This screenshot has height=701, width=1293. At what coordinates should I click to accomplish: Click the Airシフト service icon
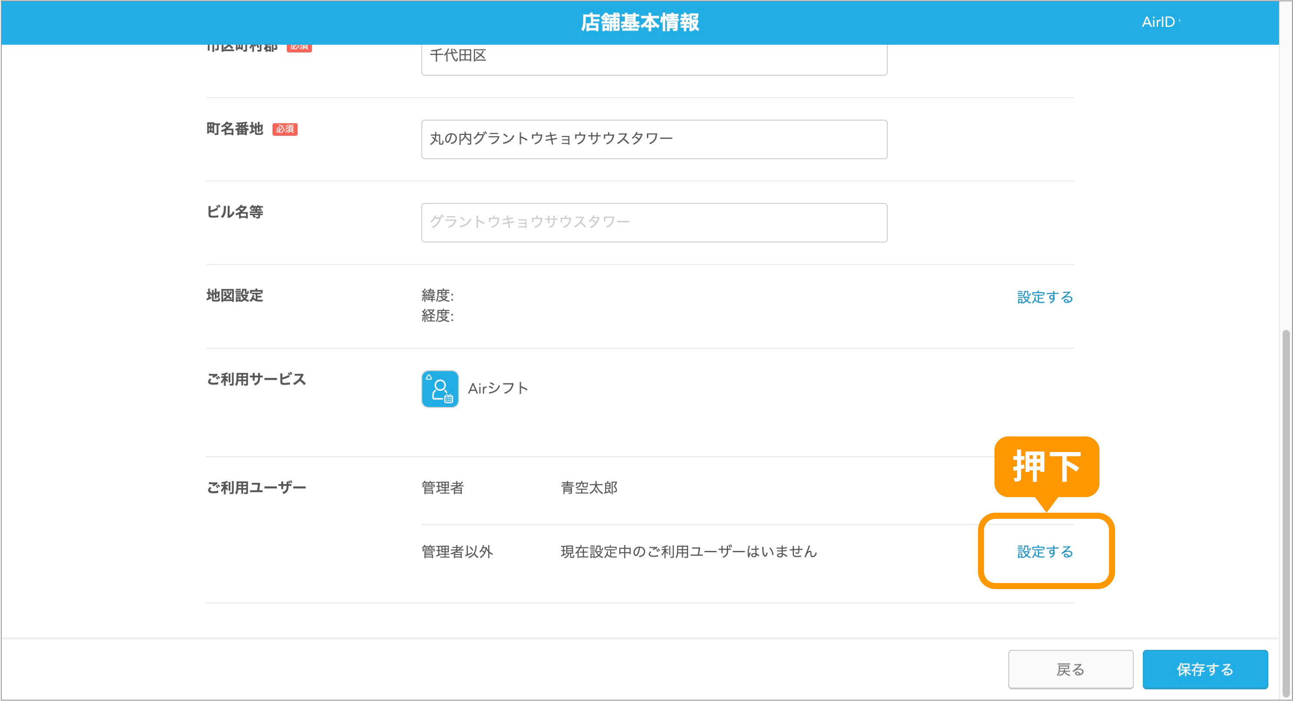pos(440,389)
